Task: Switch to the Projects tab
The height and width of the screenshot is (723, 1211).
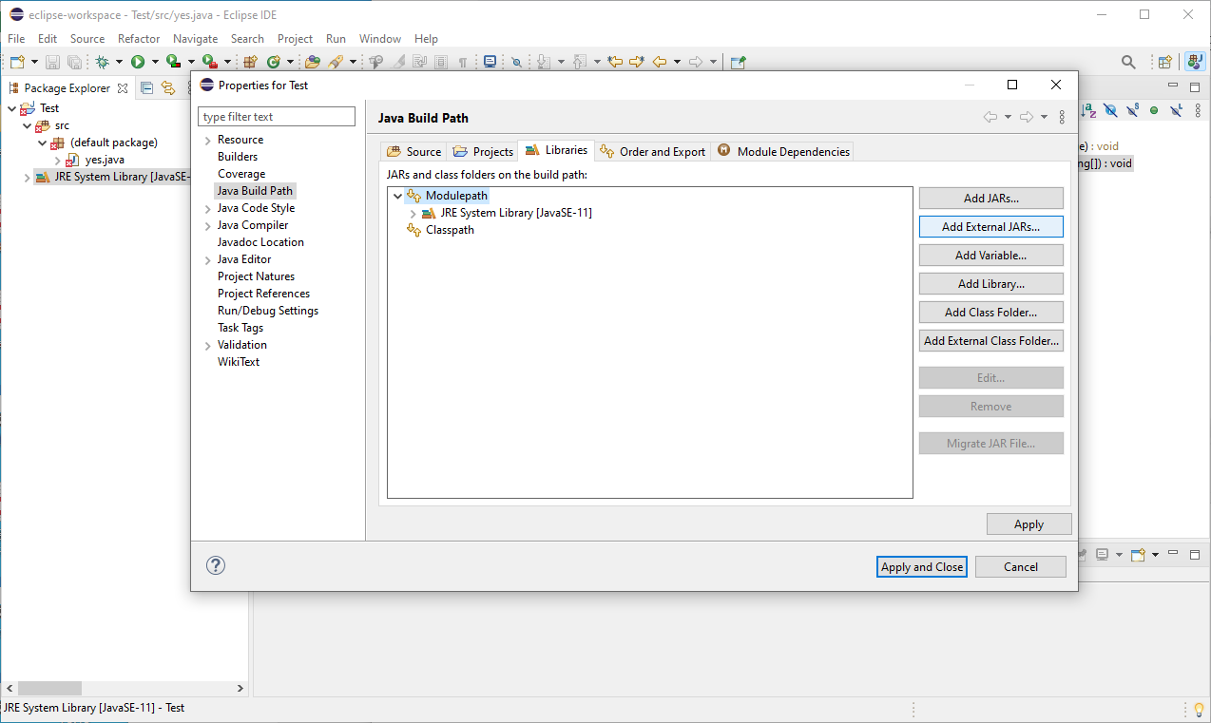Action: pos(483,151)
